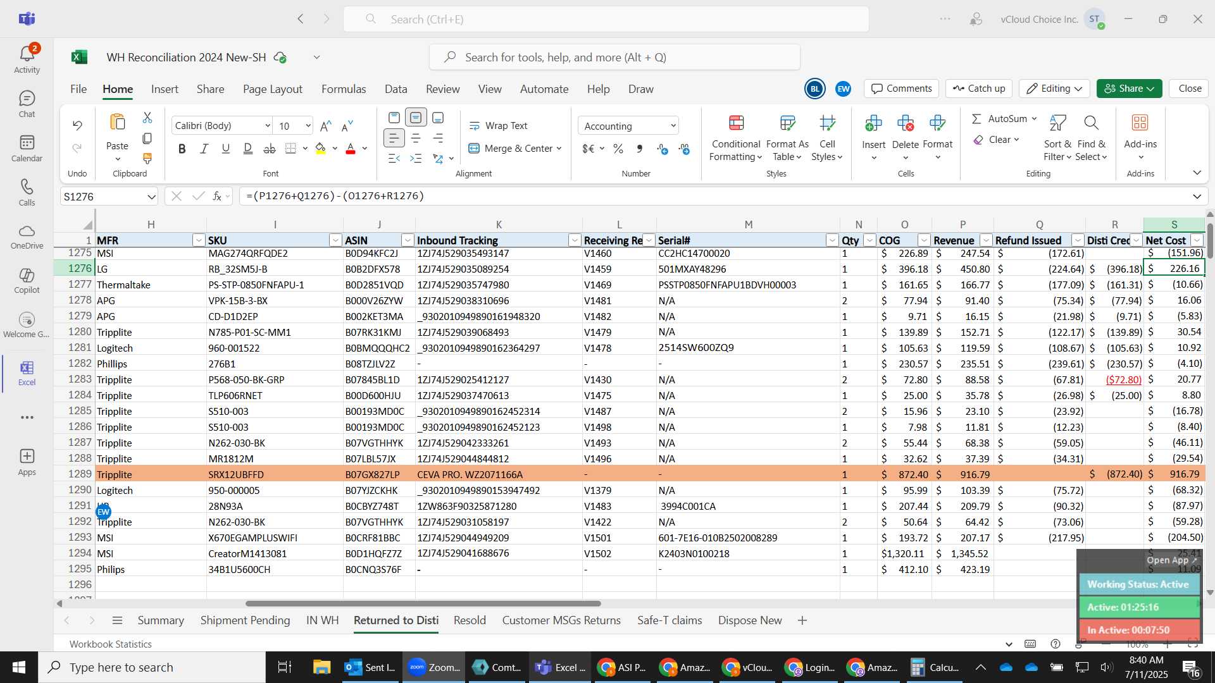Image resolution: width=1215 pixels, height=683 pixels.
Task: Apply red font color swatch
Action: click(x=351, y=149)
